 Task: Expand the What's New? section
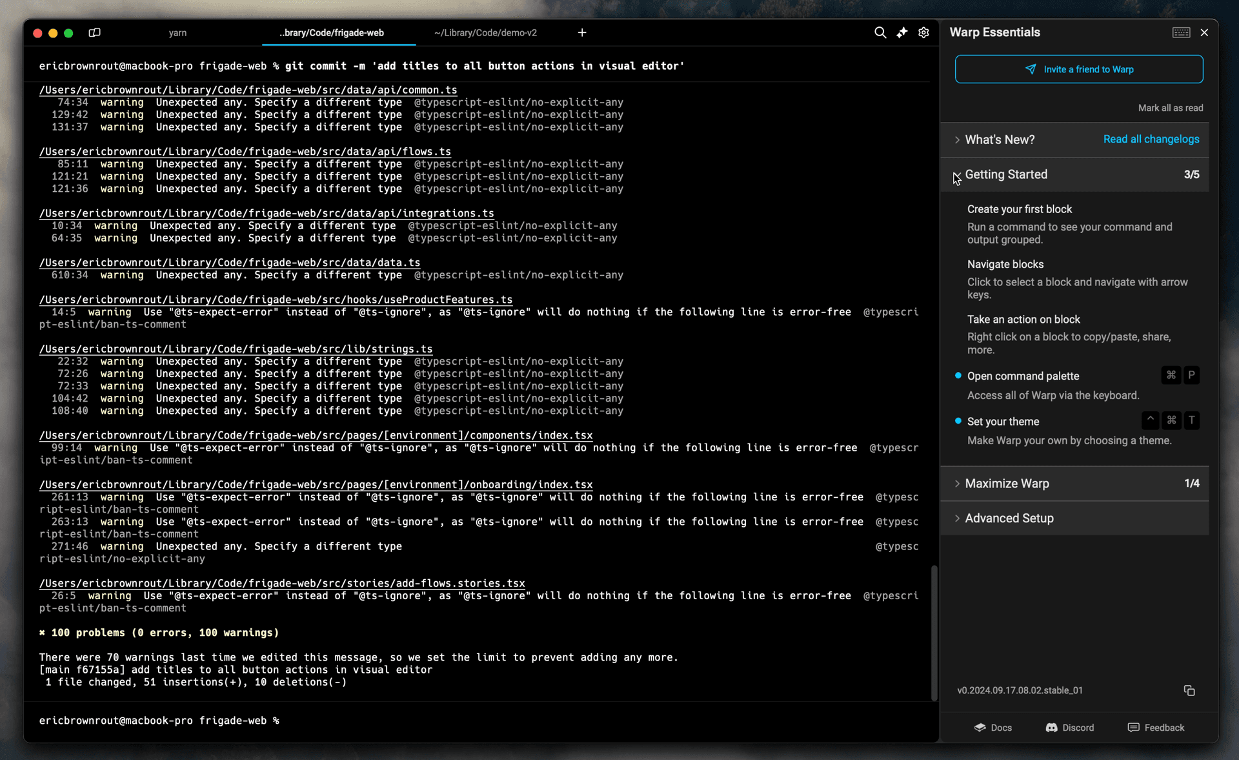click(1000, 139)
